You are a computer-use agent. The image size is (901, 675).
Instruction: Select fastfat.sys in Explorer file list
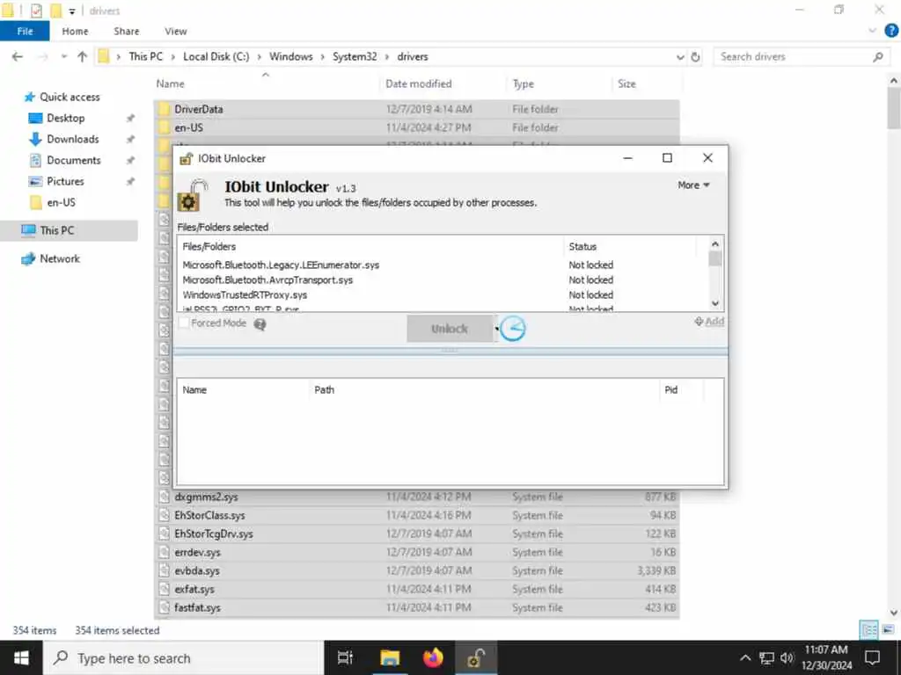197,607
